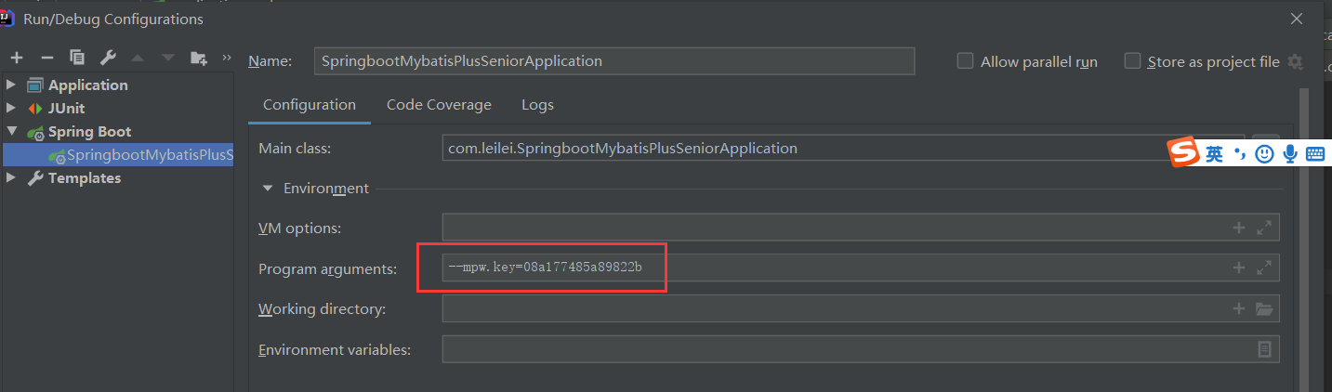
Task: Open the Logs tab
Action: click(x=537, y=105)
